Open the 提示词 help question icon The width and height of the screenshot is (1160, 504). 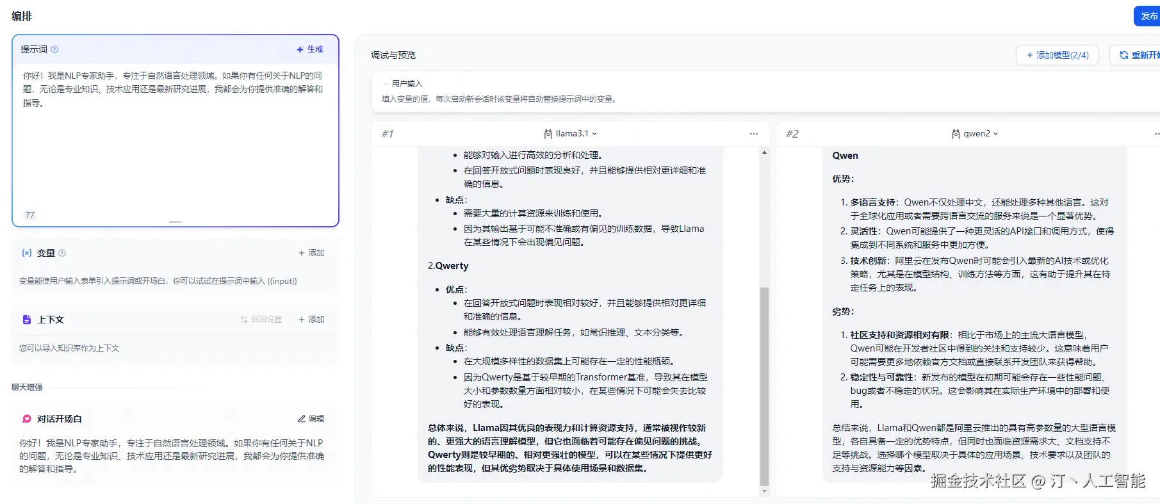point(54,49)
